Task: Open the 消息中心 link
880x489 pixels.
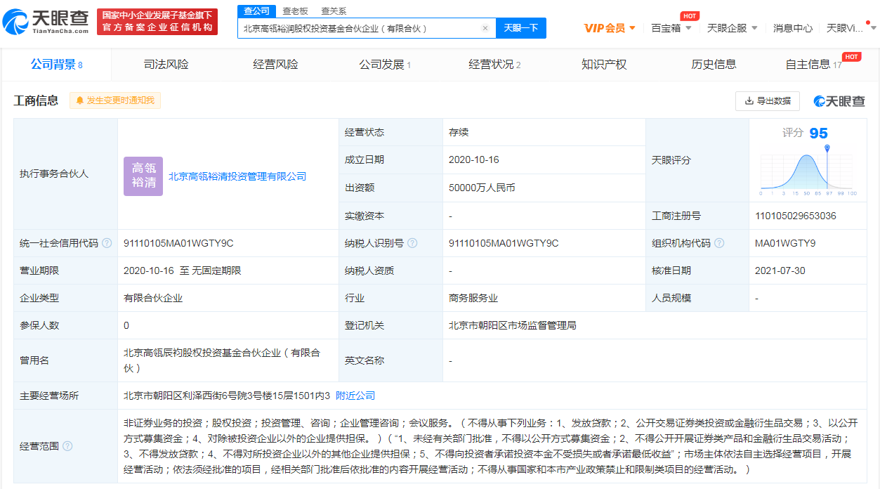Action: click(x=793, y=28)
